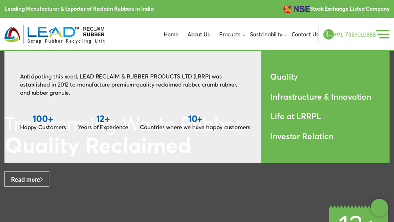Open the Sustainability menu
Image resolution: width=394 pixels, height=222 pixels.
point(266,34)
